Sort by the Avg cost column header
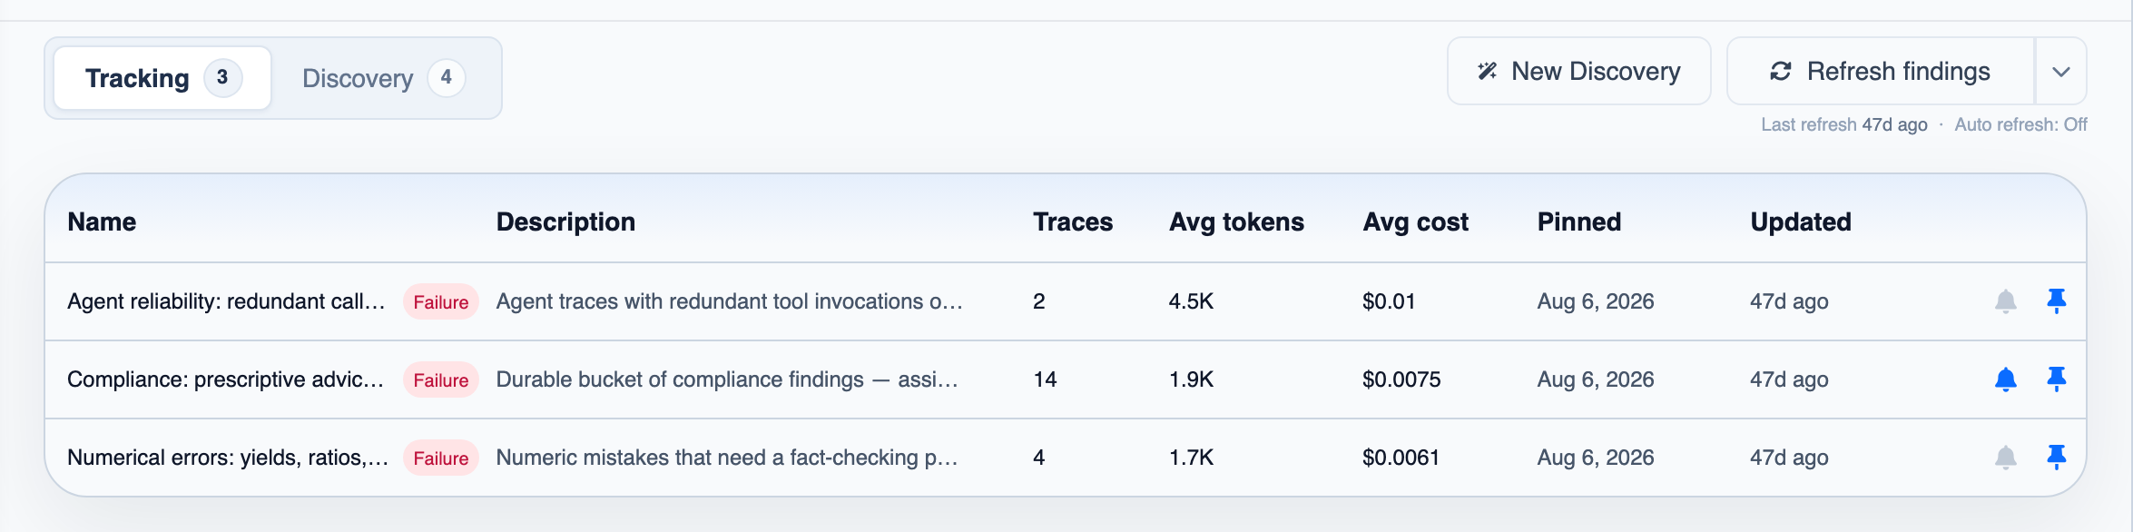 [1415, 222]
